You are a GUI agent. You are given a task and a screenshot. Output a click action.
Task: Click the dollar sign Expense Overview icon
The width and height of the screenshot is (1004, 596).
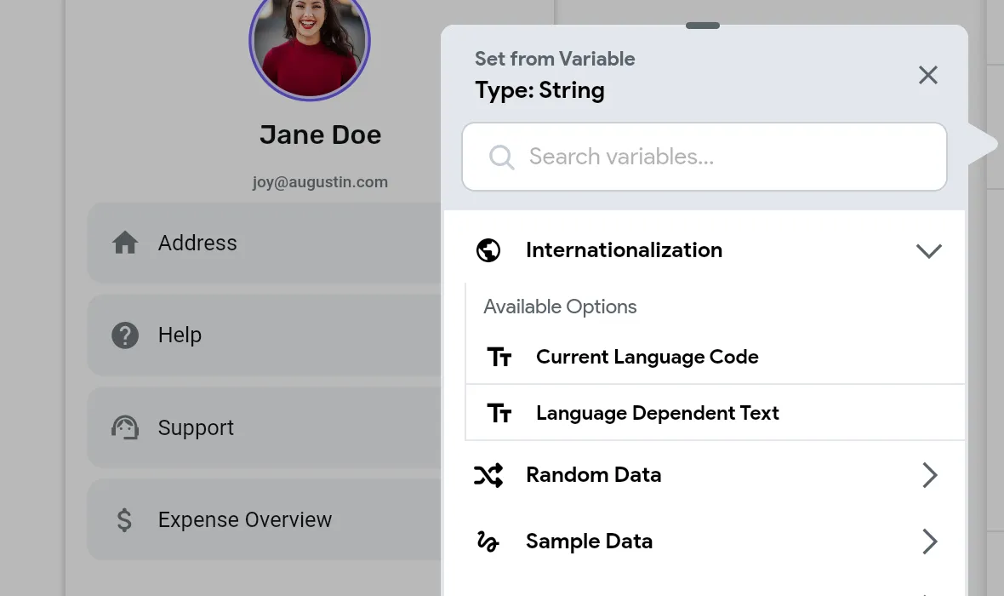tap(124, 519)
